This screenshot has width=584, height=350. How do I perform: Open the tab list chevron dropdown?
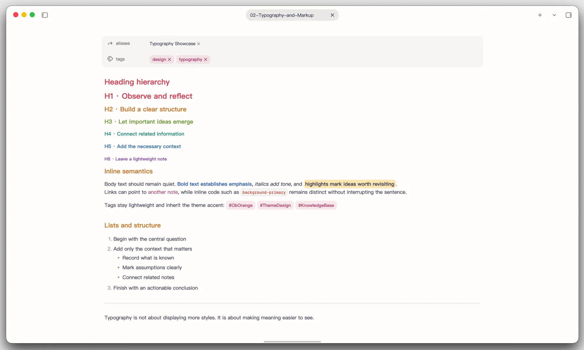click(x=554, y=15)
